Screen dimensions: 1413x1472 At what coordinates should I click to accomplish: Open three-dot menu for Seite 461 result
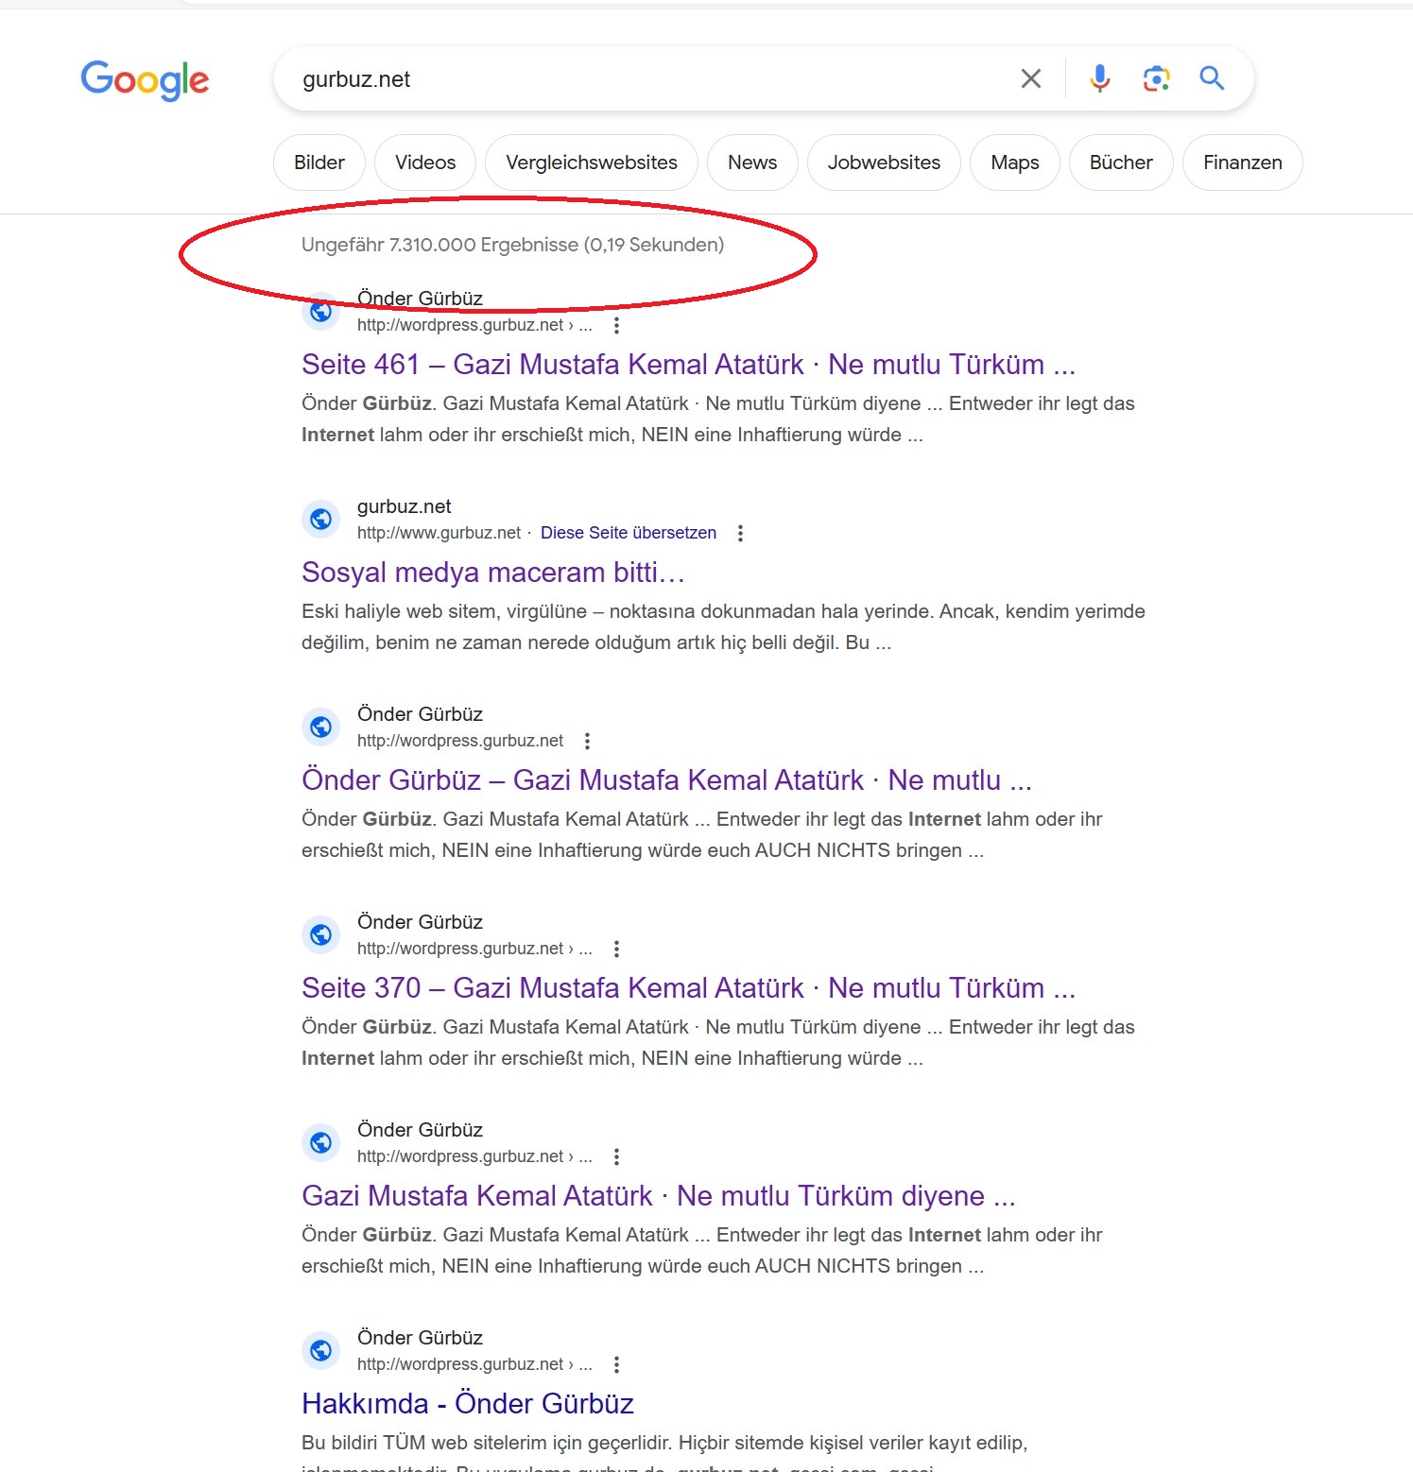coord(616,325)
